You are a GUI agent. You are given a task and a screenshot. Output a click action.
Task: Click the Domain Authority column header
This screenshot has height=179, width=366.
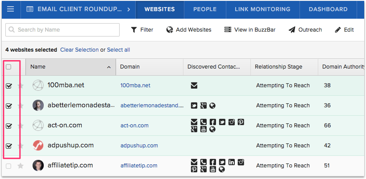click(x=342, y=67)
